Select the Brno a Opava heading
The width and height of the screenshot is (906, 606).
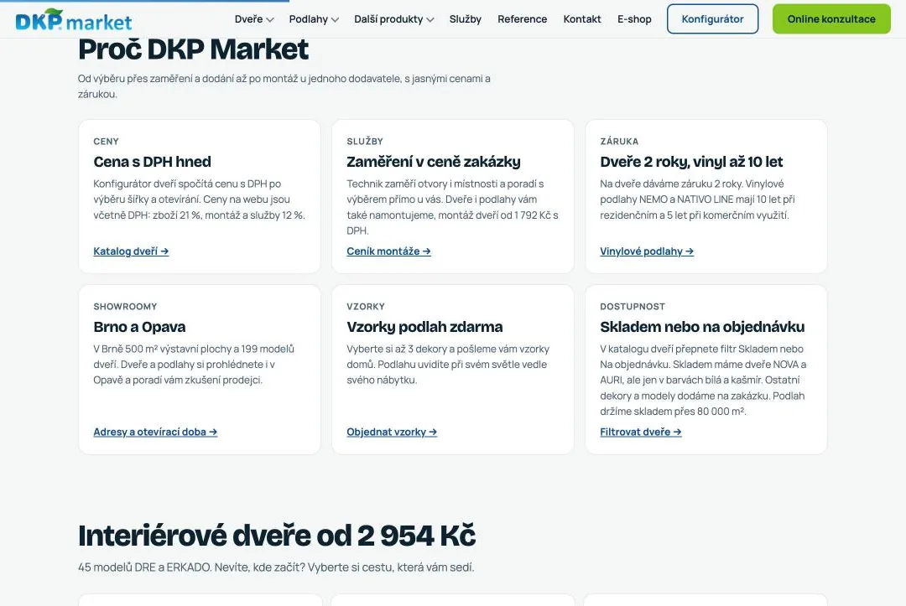click(139, 327)
